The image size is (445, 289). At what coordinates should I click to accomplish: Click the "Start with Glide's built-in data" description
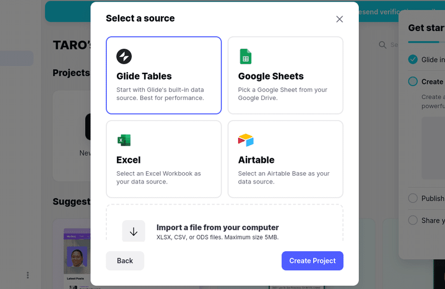pos(160,94)
